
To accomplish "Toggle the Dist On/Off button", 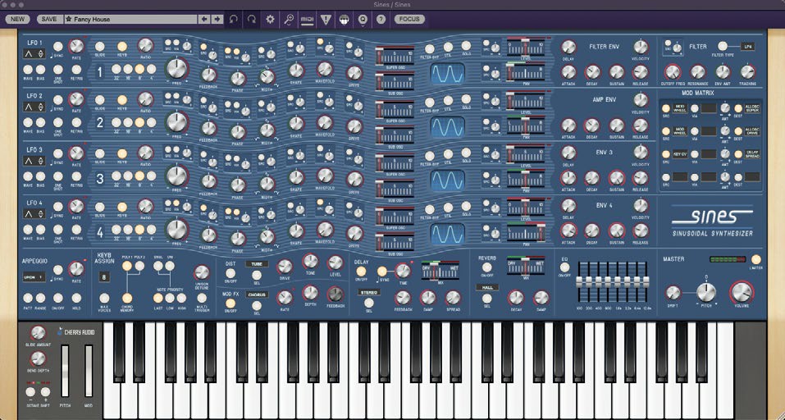I will (x=230, y=273).
